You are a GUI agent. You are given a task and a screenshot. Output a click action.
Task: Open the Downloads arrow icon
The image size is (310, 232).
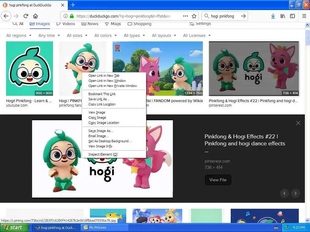[273, 16]
